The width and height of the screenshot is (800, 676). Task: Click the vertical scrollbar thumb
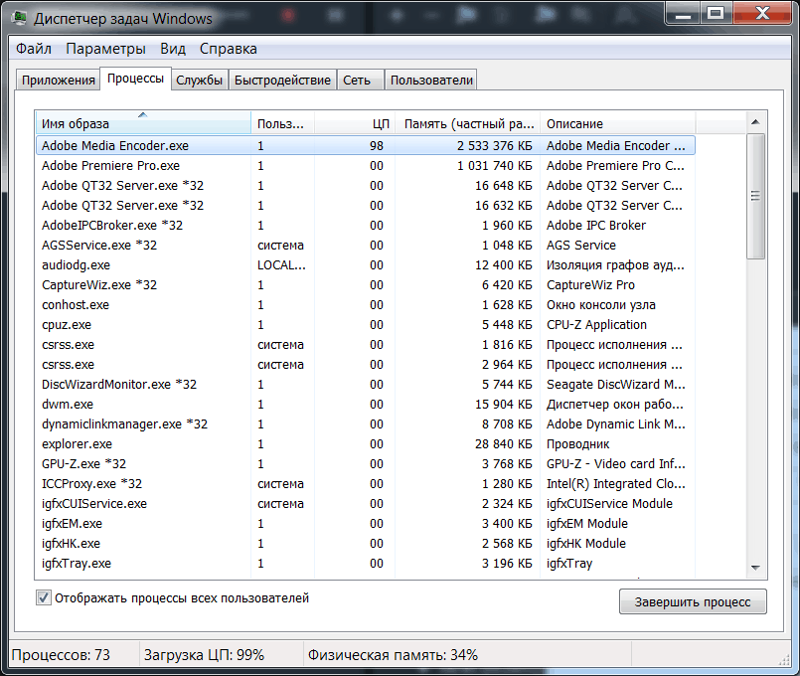(x=755, y=197)
